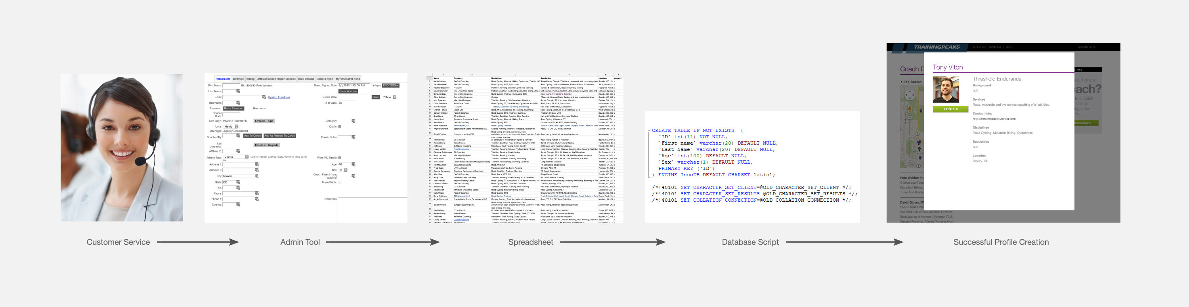Click lookup icon beside Zip field
1189x307 pixels.
[239, 188]
